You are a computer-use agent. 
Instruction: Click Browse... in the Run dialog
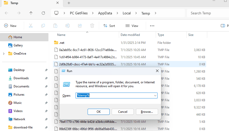tap(147, 112)
